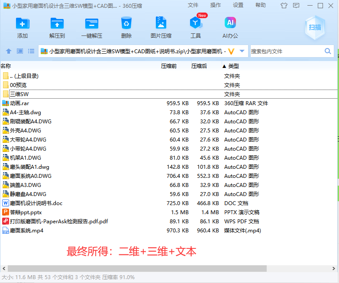Image resolution: width=339 pixels, height=283 pixels.
Task: Expand the address path dropdown arrow
Action: 242,51
